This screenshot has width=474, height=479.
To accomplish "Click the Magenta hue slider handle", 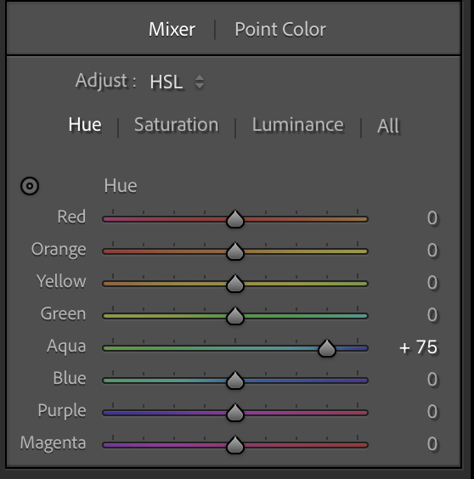I will (235, 445).
